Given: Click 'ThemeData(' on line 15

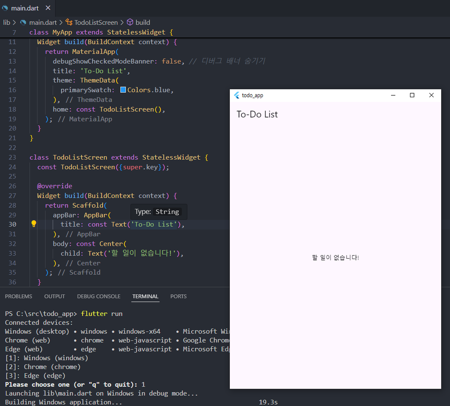Looking at the screenshot, I should (x=99, y=80).
